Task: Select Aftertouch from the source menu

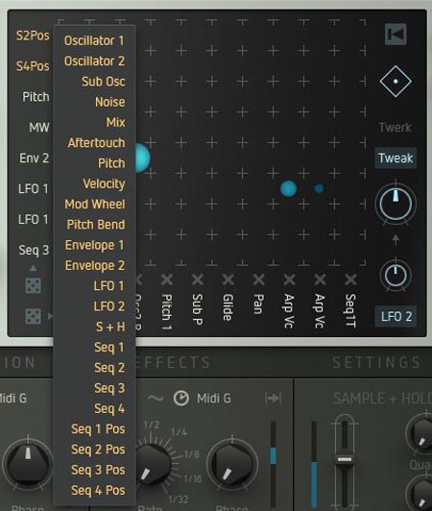Action: tap(96, 143)
